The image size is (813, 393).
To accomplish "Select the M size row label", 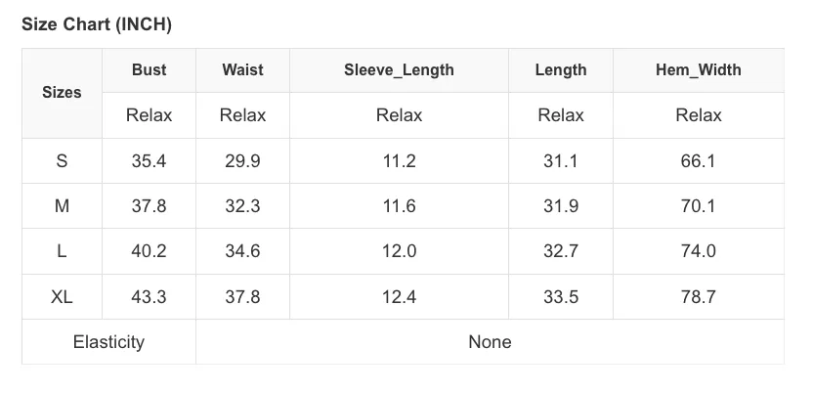I will (62, 206).
